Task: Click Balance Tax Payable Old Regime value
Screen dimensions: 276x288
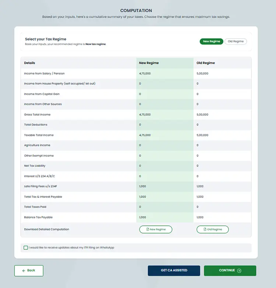Action: (x=200, y=217)
